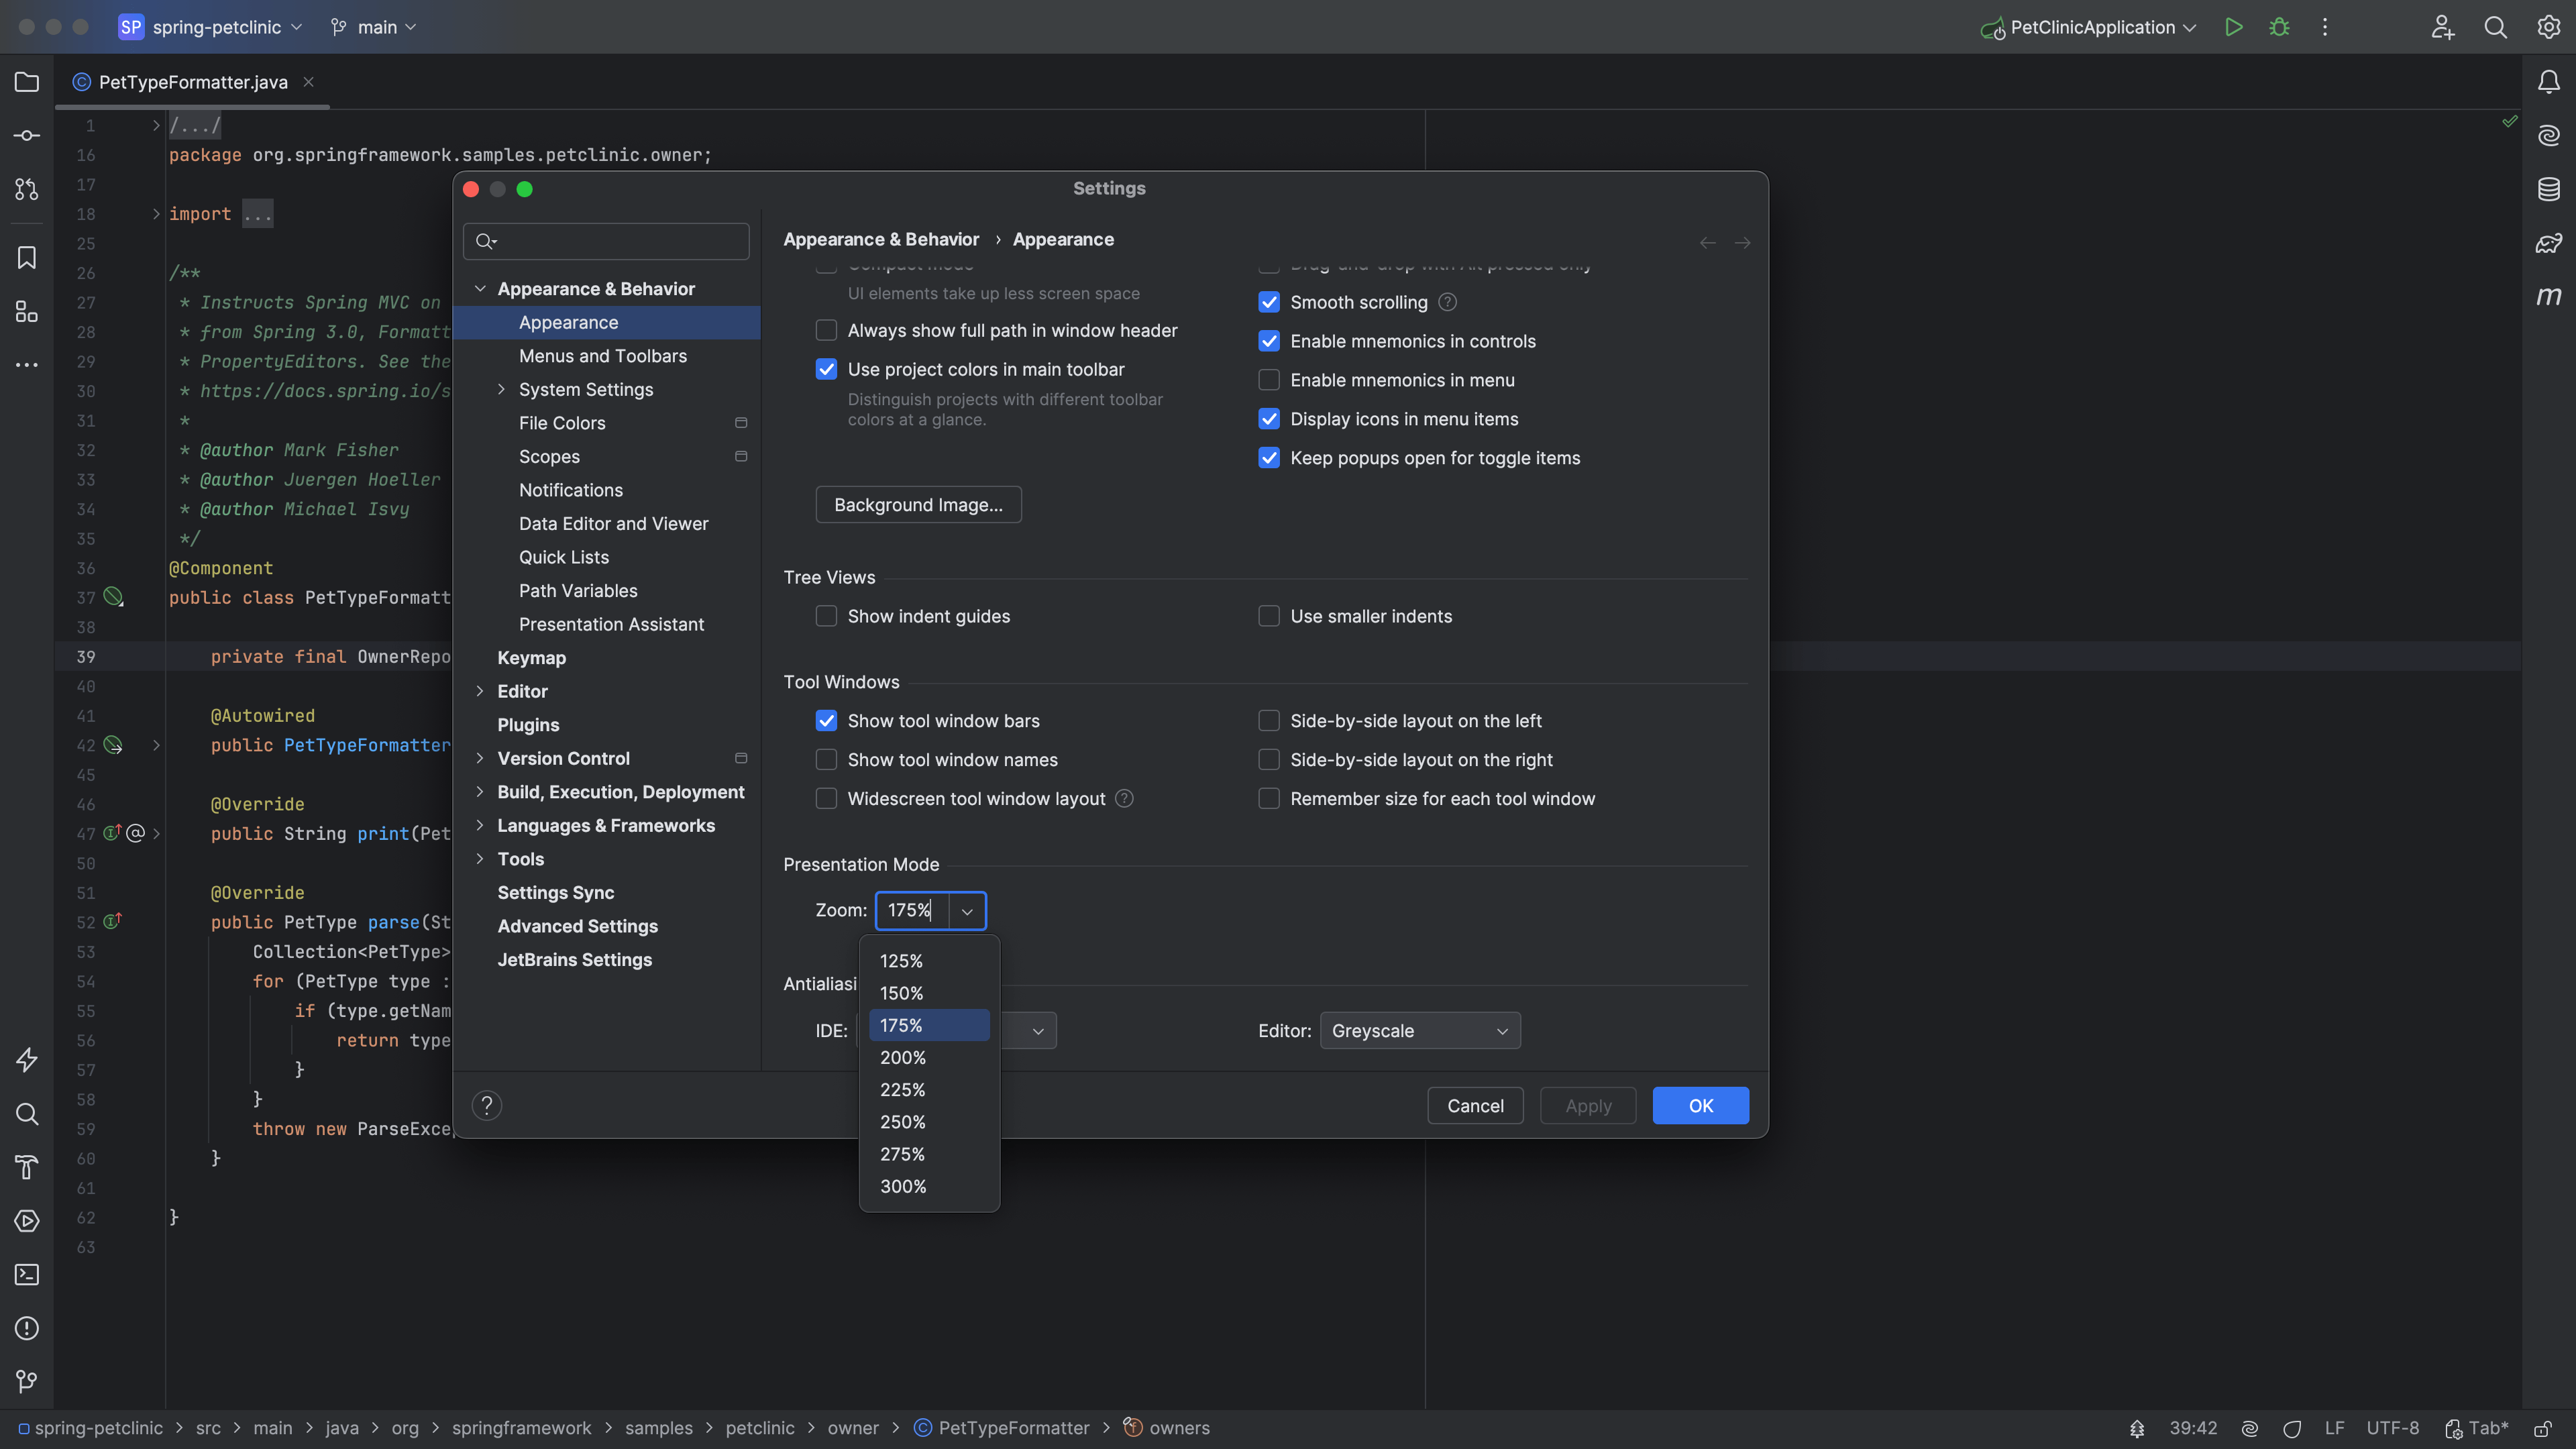
Task: Open the Pull Requests panel
Action: [26, 189]
